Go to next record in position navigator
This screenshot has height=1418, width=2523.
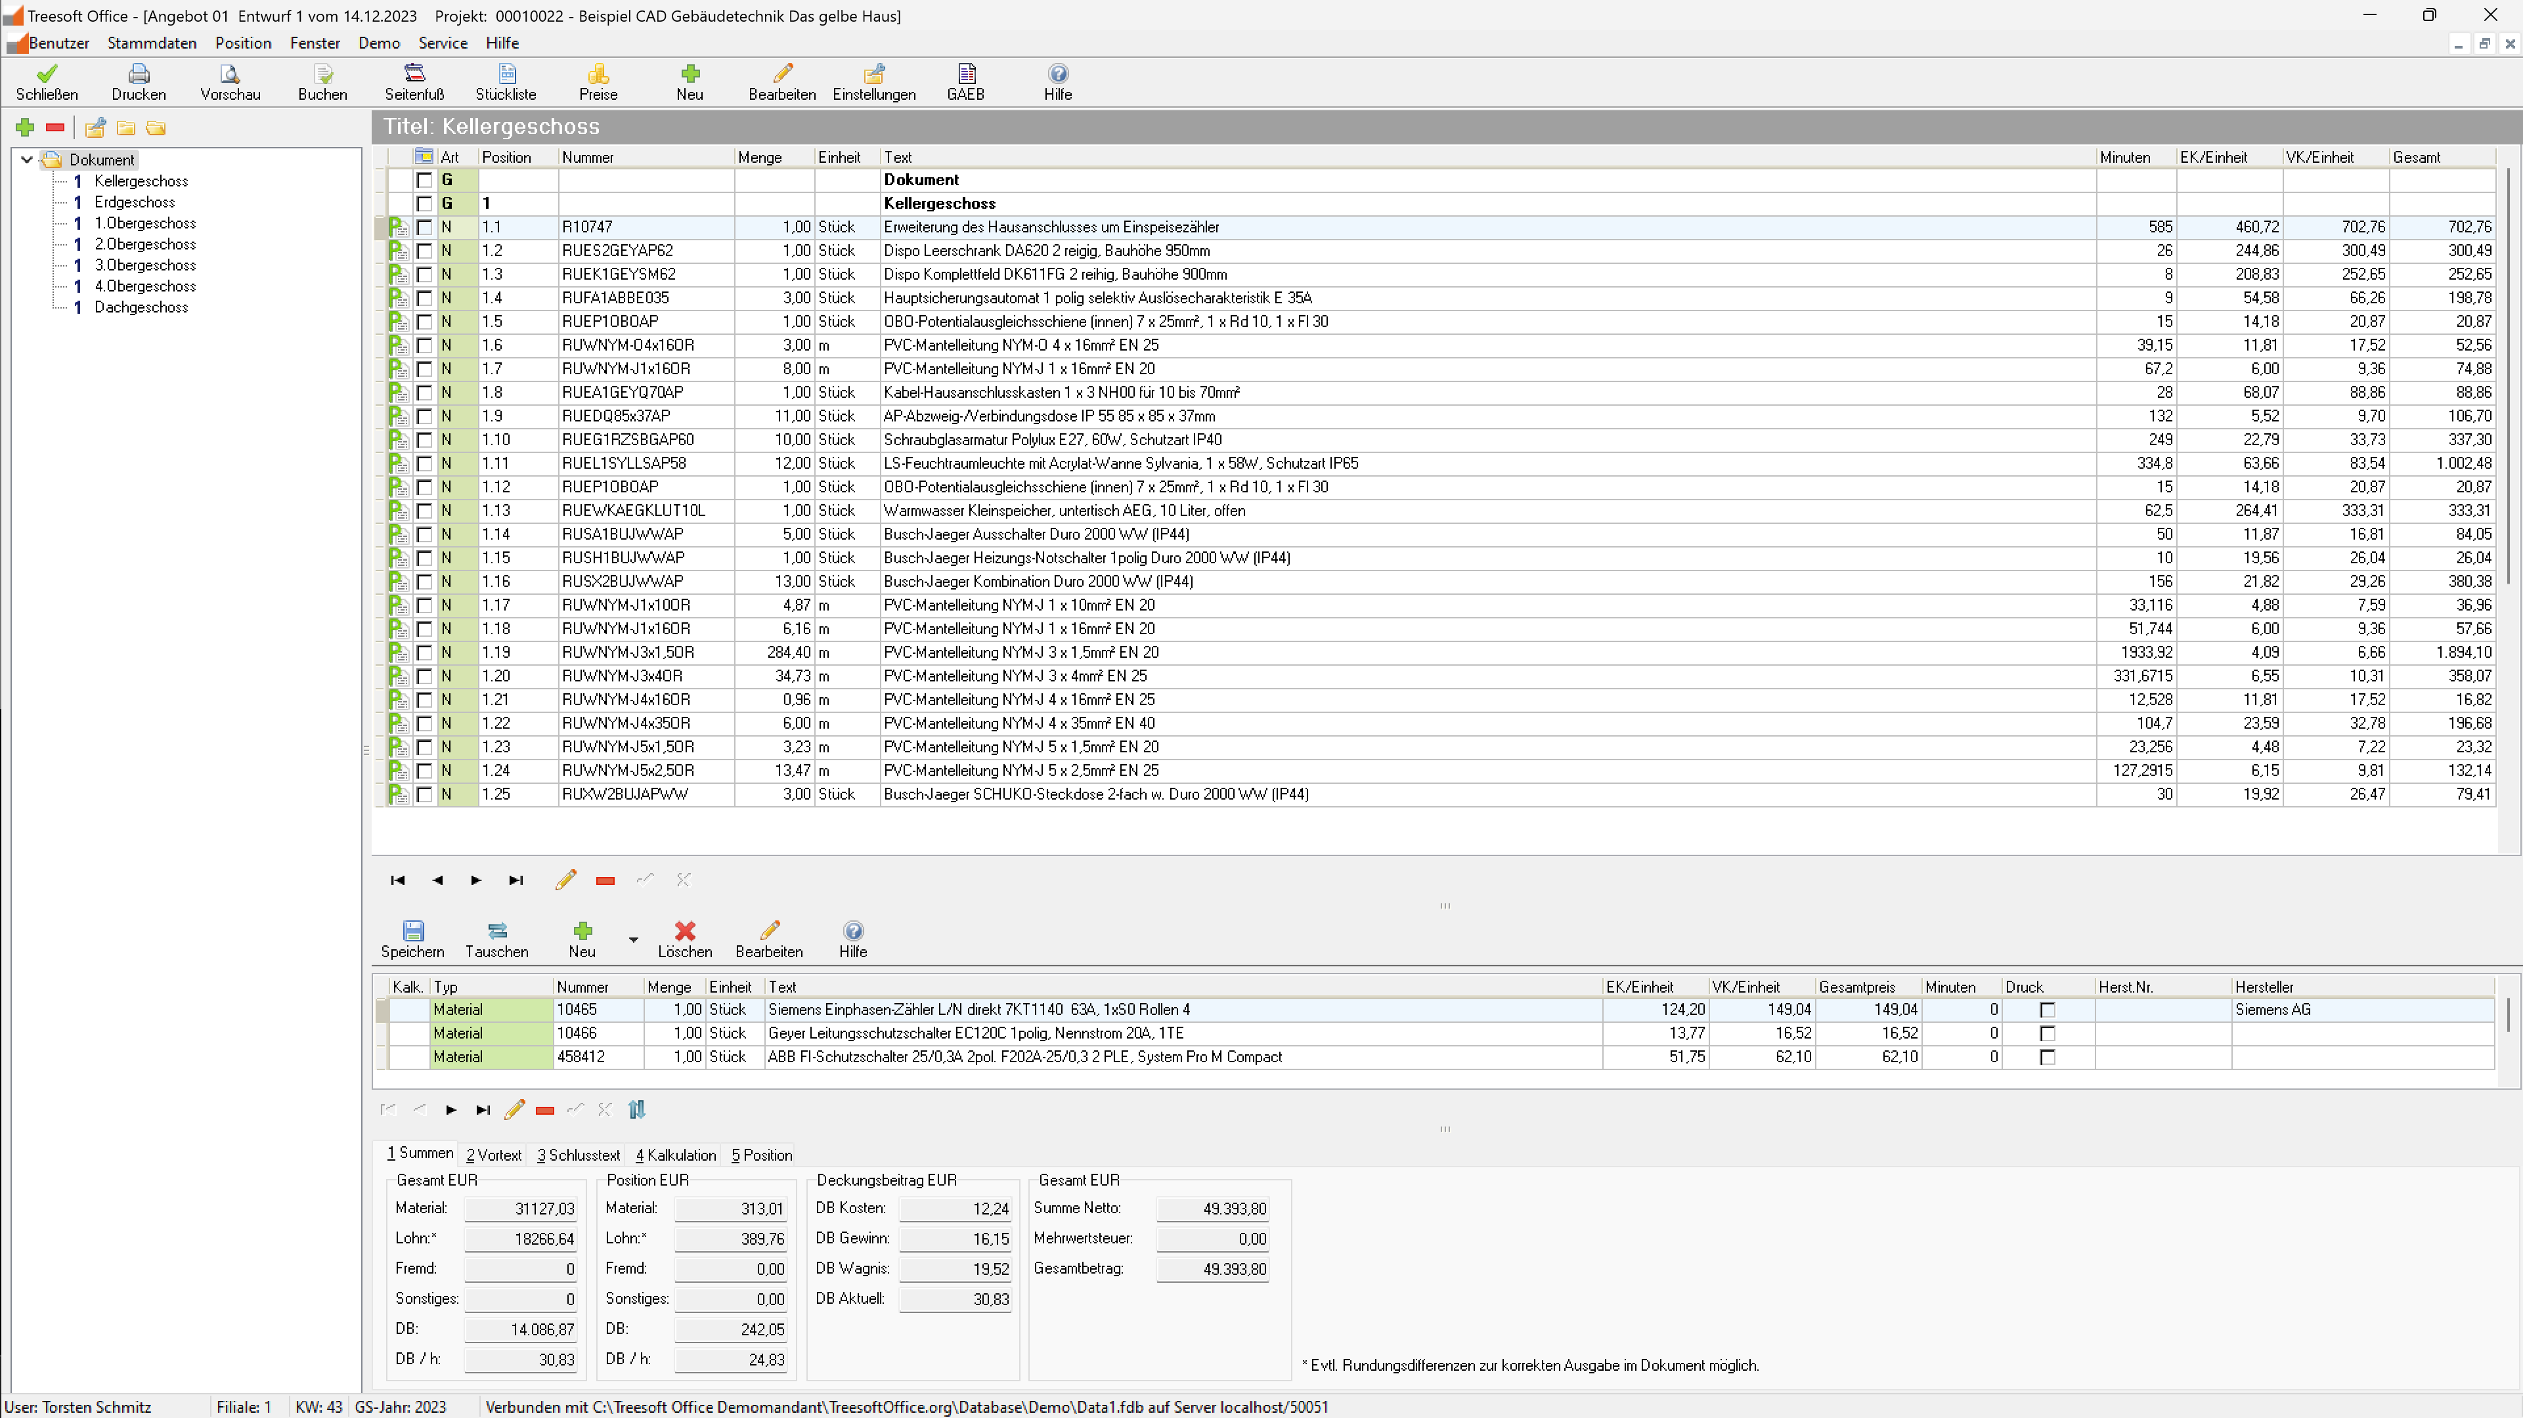point(476,880)
